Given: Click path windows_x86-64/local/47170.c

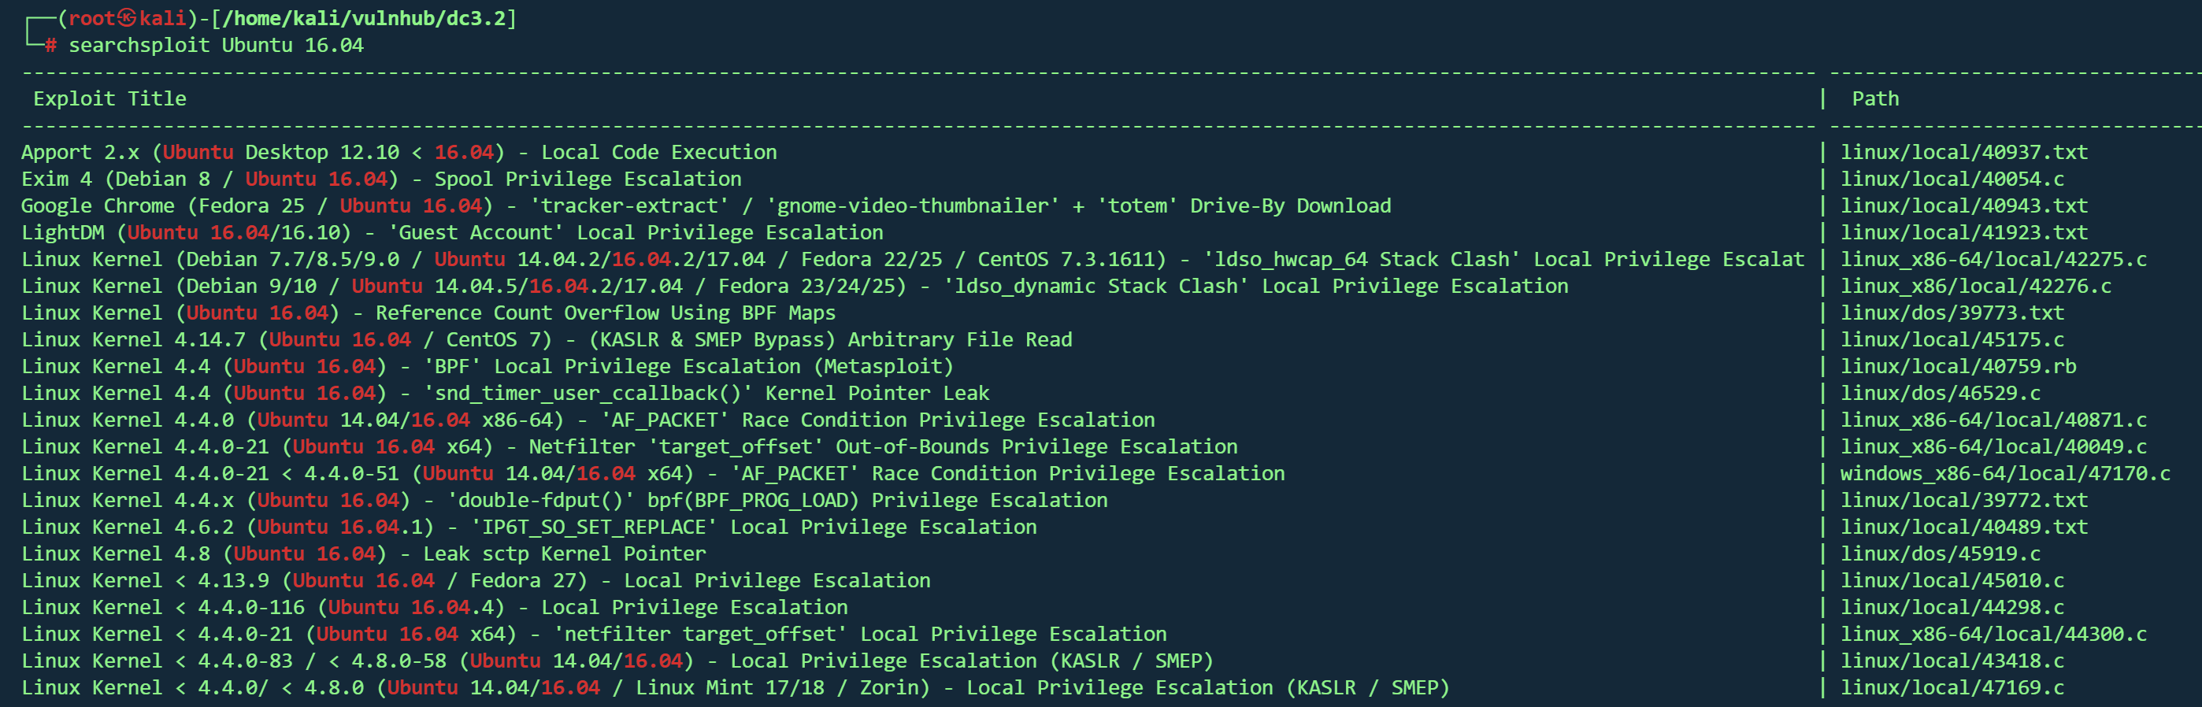Looking at the screenshot, I should tap(2004, 474).
